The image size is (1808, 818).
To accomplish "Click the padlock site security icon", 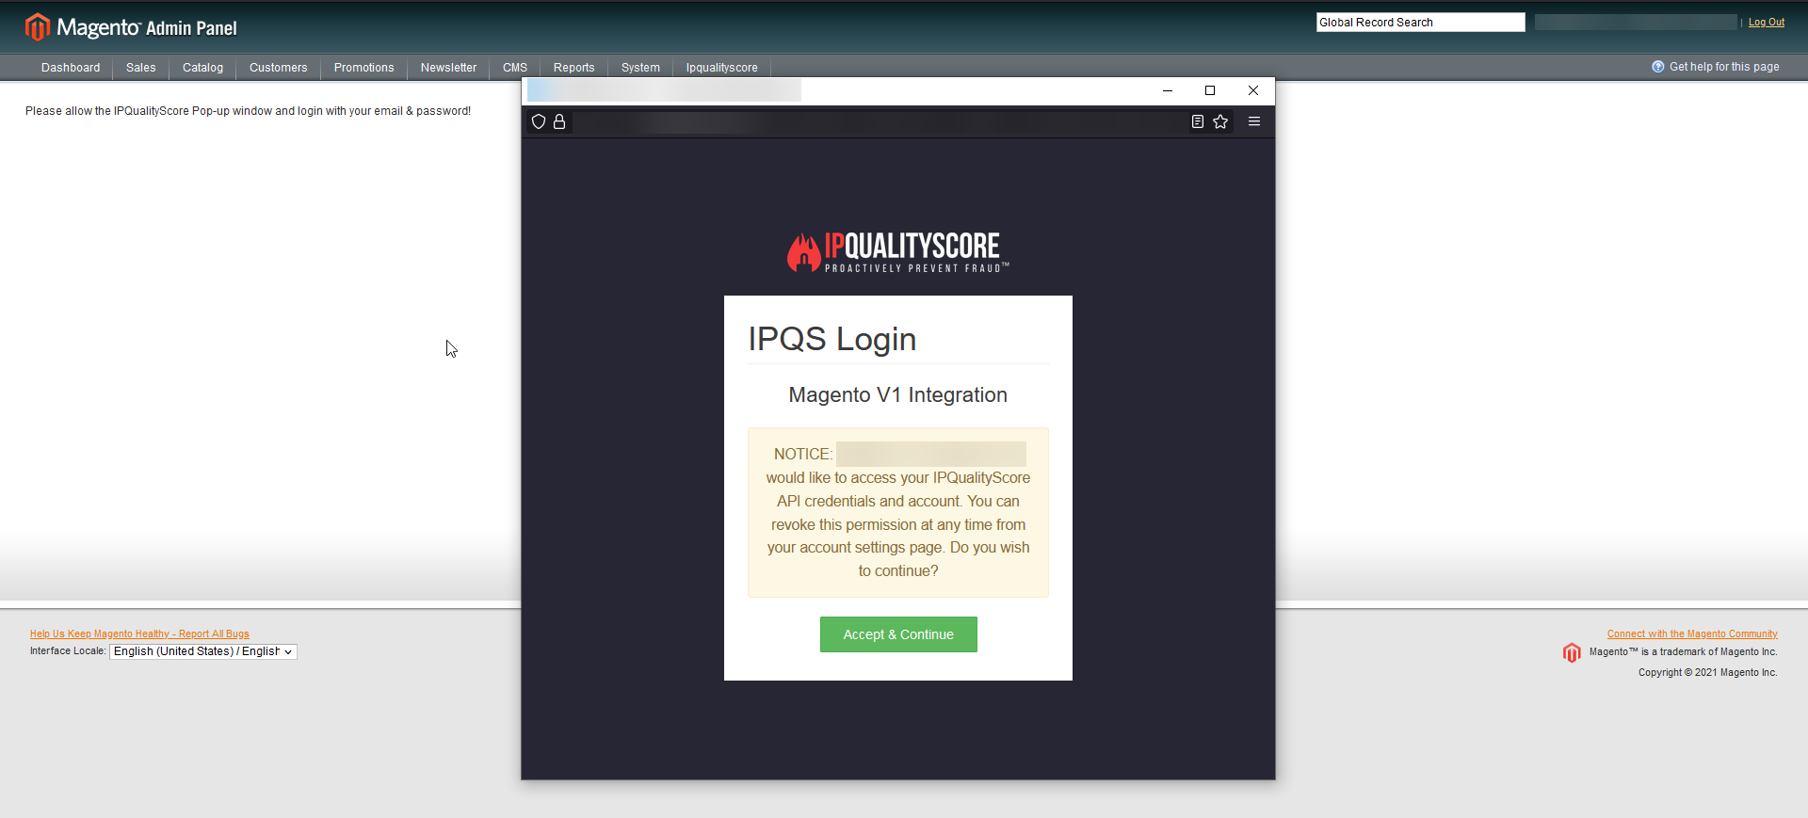I will pos(559,121).
